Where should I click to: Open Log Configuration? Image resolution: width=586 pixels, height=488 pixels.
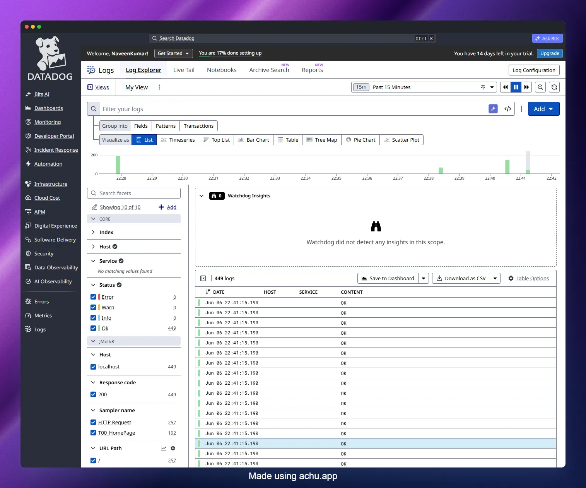tap(534, 70)
